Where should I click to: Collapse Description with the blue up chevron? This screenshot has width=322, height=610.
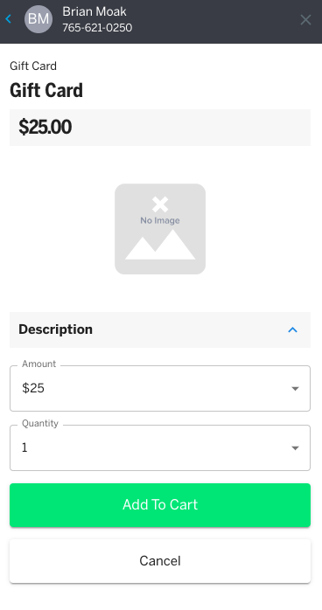pyautogui.click(x=292, y=329)
